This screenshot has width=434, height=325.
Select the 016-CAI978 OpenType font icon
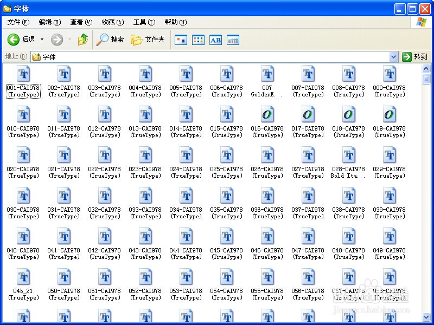(267, 114)
